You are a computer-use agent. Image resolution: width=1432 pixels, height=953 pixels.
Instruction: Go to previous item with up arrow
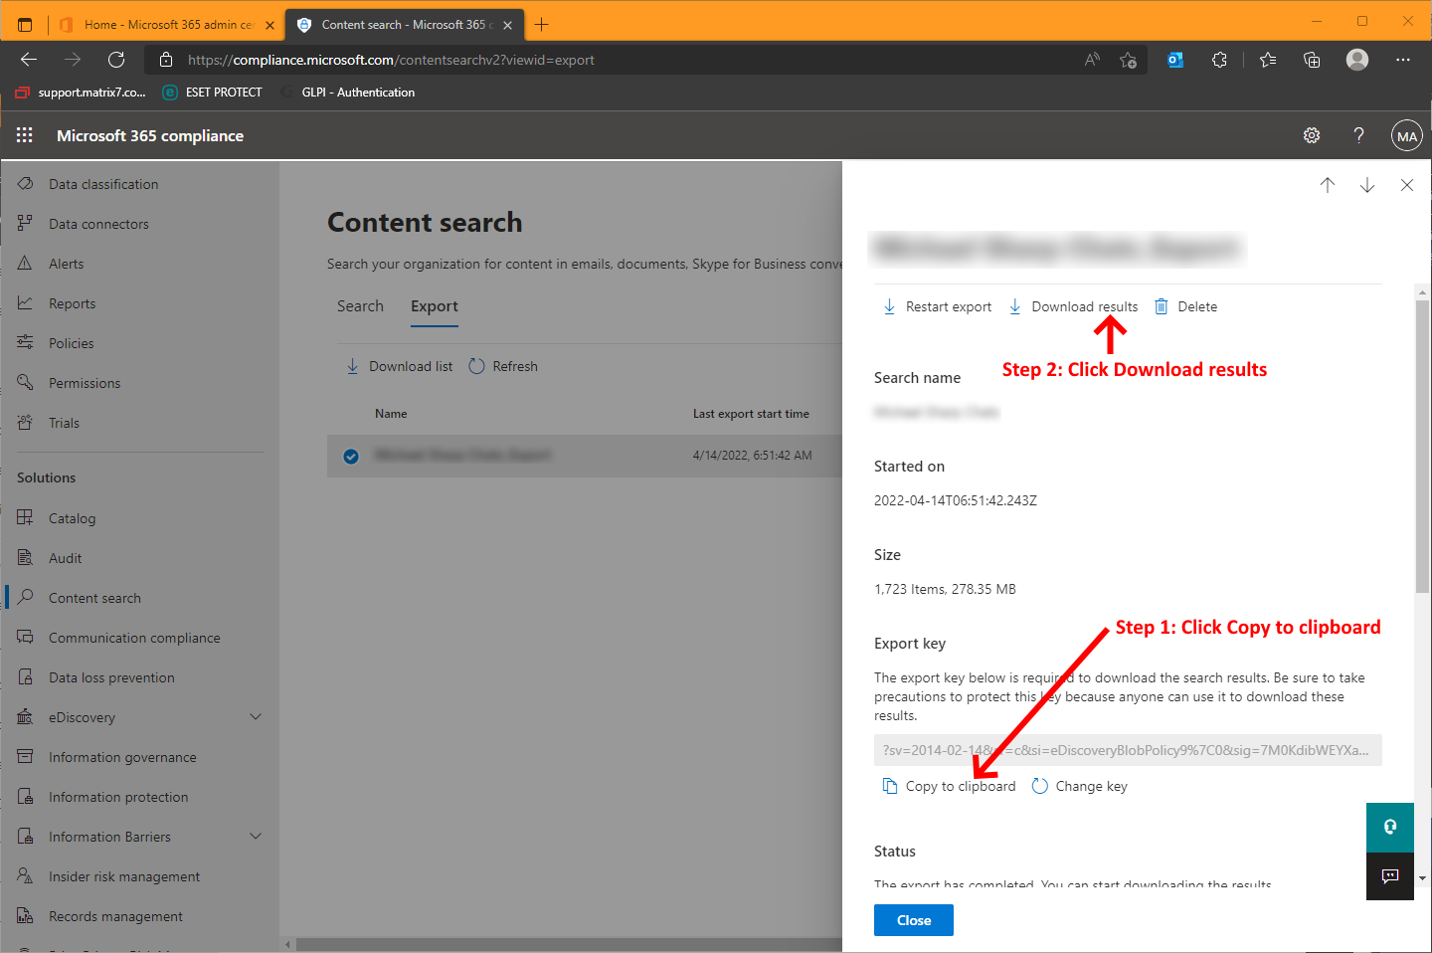pos(1328,185)
